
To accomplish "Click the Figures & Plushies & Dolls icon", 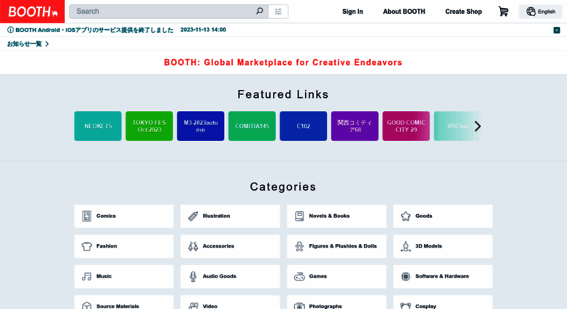I will 299,246.
